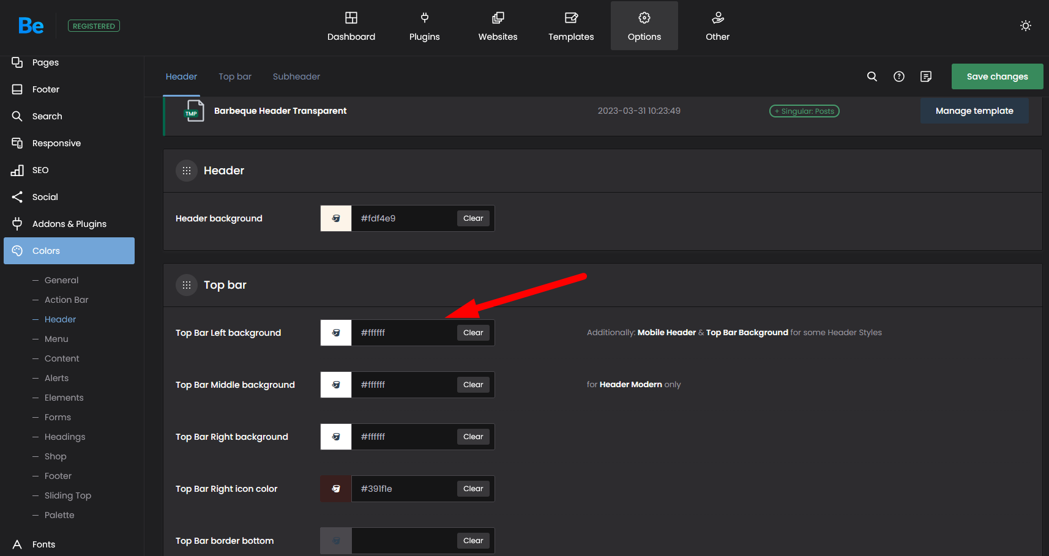Open Top Bar border bottom swatch
Image resolution: width=1049 pixels, height=556 pixels.
pos(336,541)
